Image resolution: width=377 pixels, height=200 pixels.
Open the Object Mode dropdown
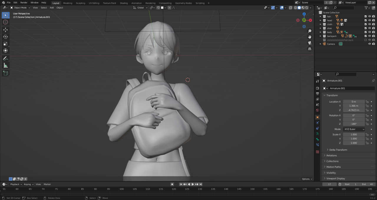(20, 8)
